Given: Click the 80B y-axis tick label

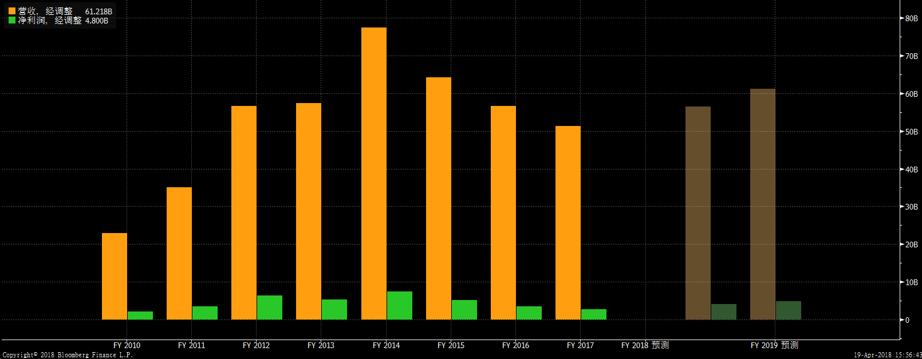Looking at the screenshot, I should pyautogui.click(x=911, y=18).
